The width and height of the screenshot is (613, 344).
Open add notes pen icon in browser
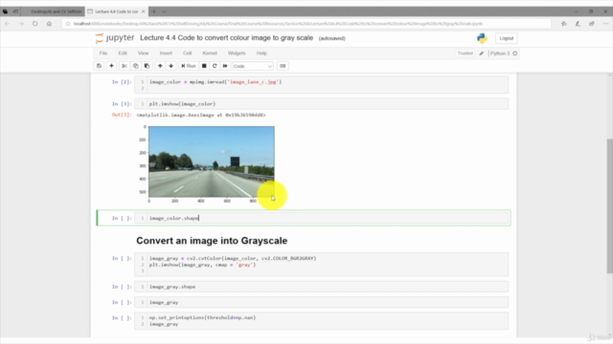pyautogui.click(x=578, y=24)
